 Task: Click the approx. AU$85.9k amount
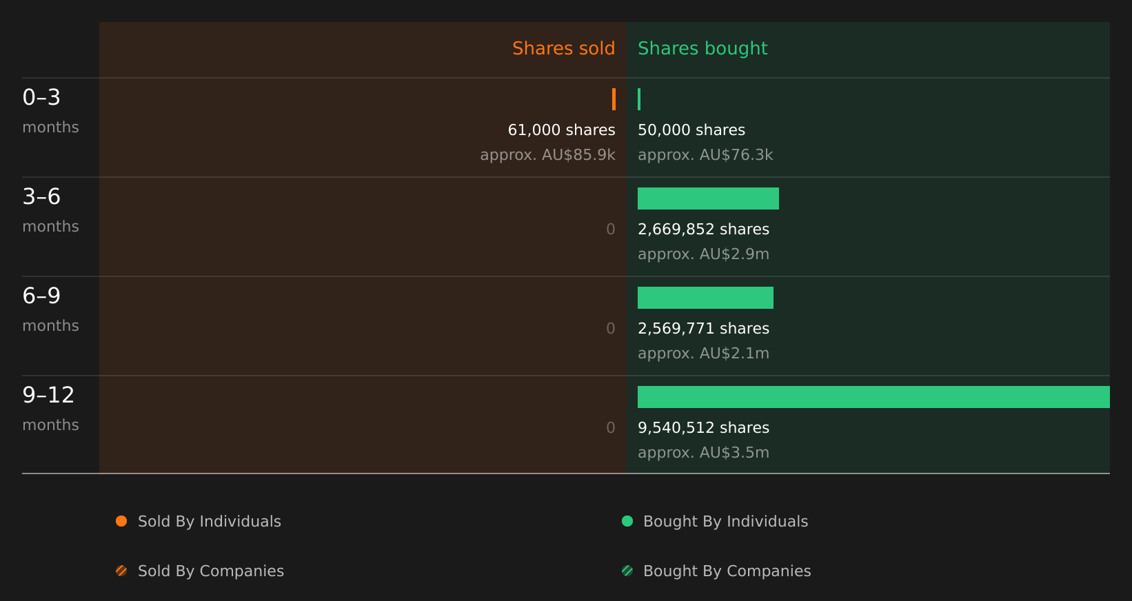point(547,155)
